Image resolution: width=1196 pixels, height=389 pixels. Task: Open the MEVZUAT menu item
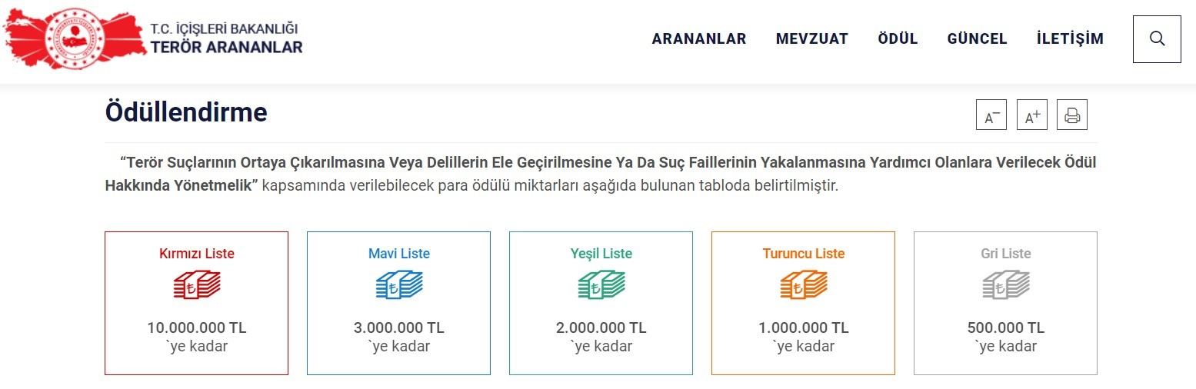click(812, 39)
